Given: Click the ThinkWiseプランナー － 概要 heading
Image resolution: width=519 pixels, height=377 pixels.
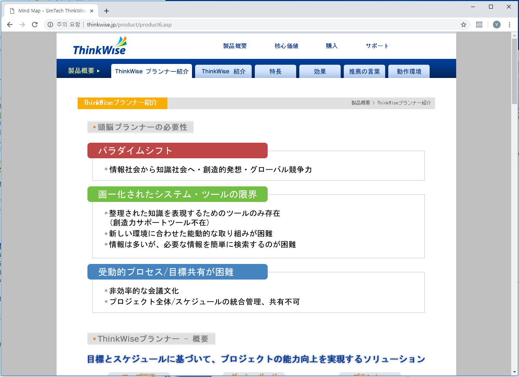Looking at the screenshot, I should point(151,339).
